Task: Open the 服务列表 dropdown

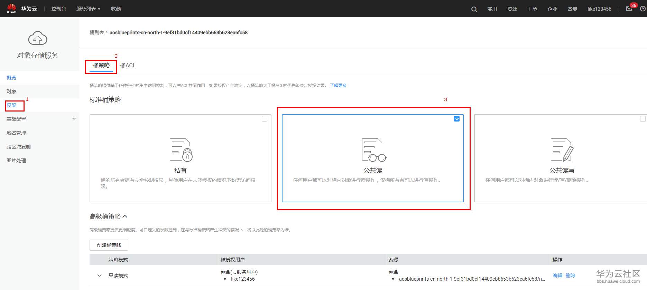Action: tap(88, 9)
